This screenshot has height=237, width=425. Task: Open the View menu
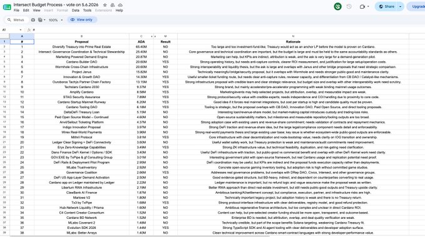tap(36, 10)
